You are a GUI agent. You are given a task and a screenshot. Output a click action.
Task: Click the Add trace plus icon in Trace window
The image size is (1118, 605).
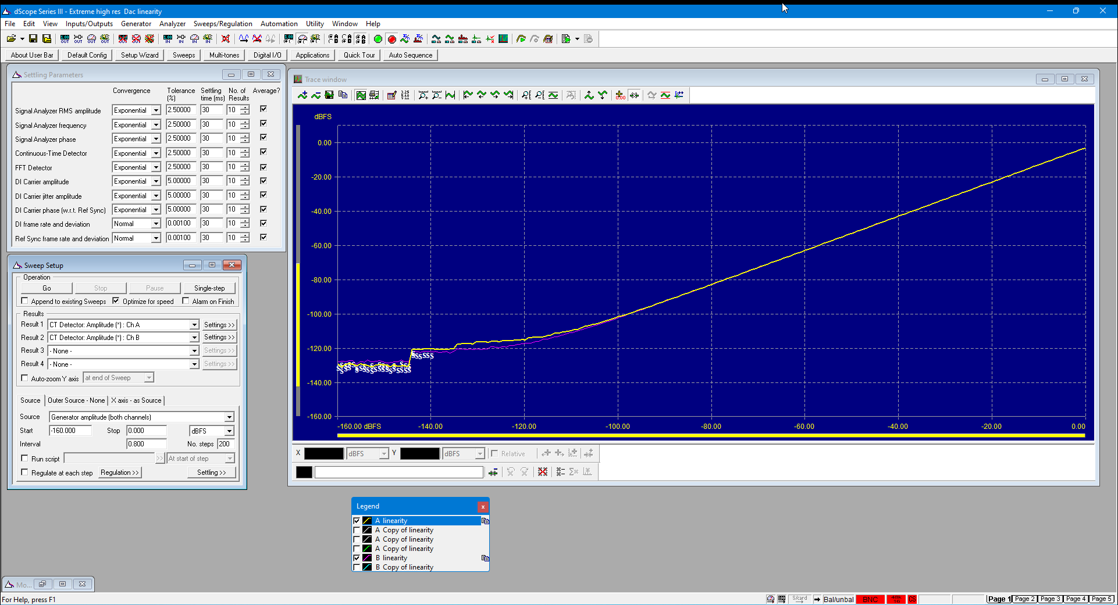coord(302,95)
